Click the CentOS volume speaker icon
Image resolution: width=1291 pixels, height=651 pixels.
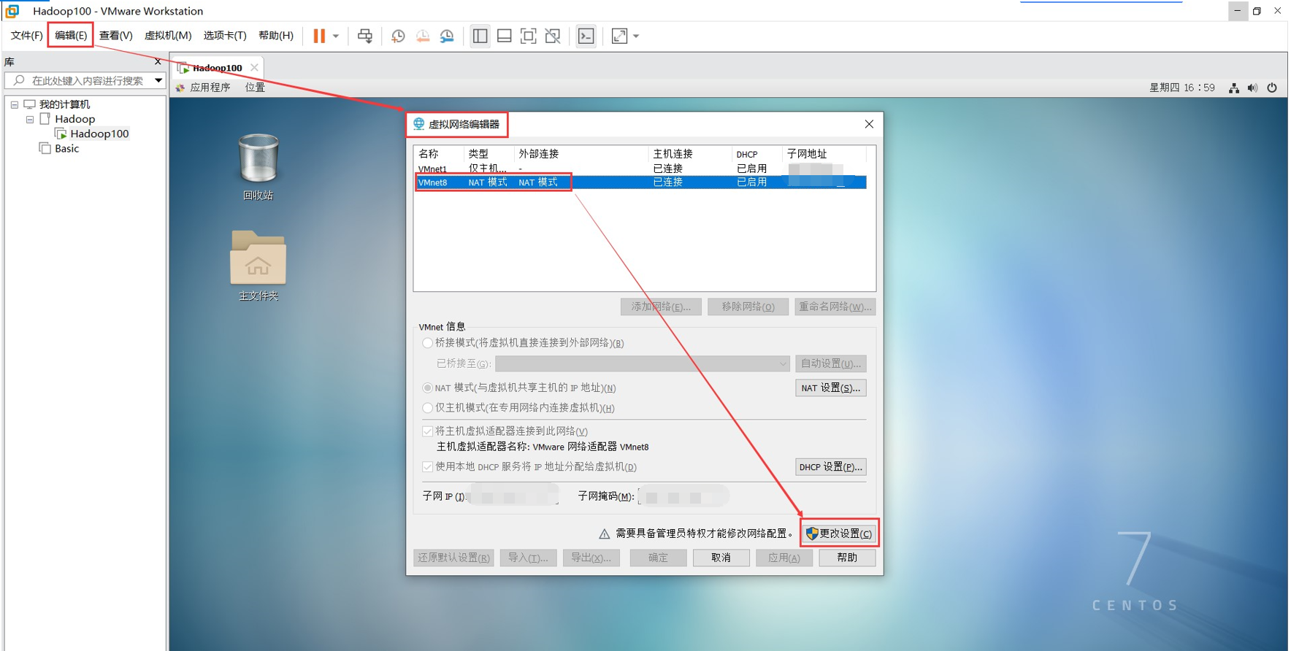pyautogui.click(x=1253, y=88)
